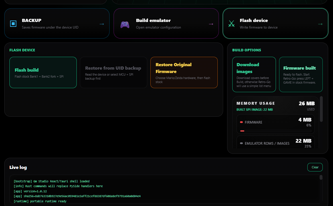Click the arrow on Build emulator card
Viewport: 333px width, 206px height.
211,24
